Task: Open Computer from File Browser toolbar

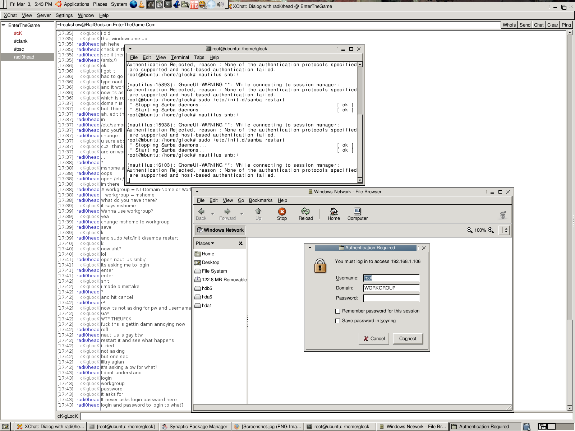Action: click(358, 214)
